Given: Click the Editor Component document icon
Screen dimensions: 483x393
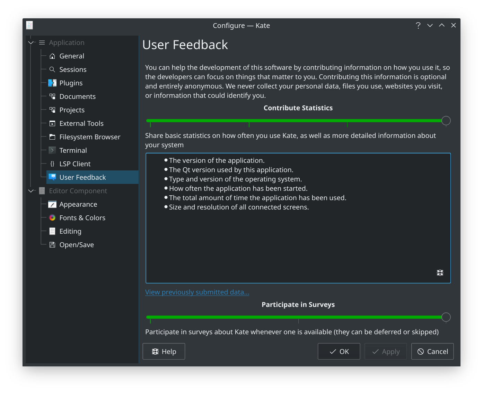Looking at the screenshot, I should point(42,191).
